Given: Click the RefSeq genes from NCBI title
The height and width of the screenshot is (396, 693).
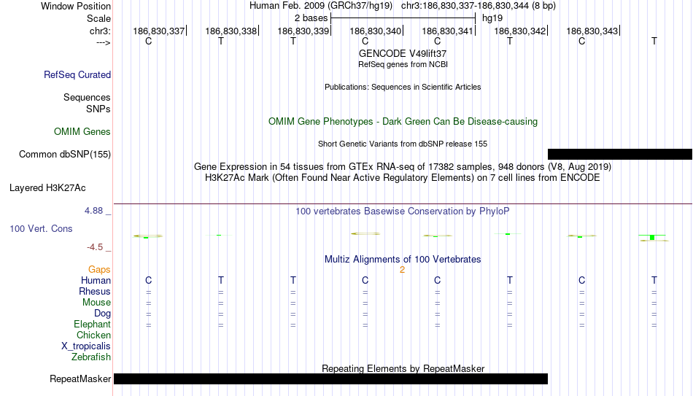Looking at the screenshot, I should click(403, 64).
